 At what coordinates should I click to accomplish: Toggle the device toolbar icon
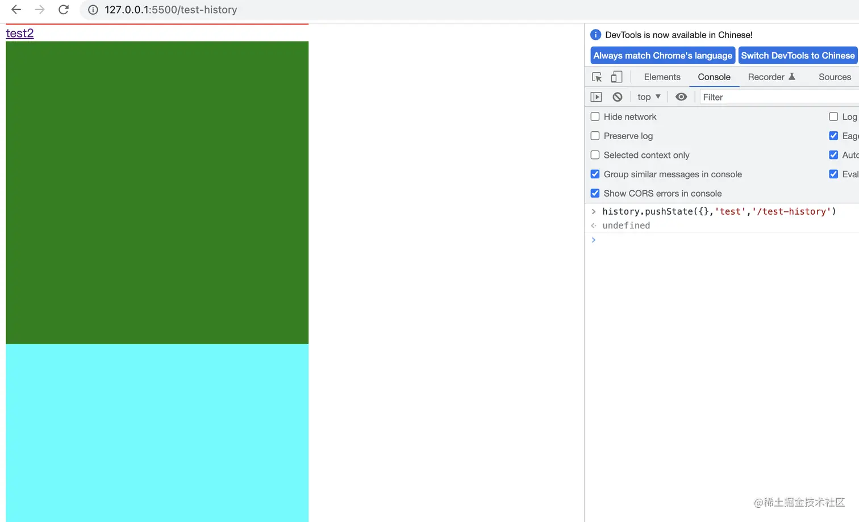(616, 77)
